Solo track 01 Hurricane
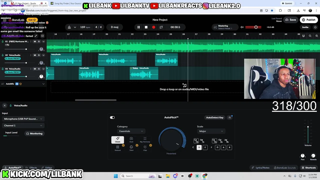Image resolution: width=320 pixels, height=180 pixels. pyautogui.click(x=39, y=41)
